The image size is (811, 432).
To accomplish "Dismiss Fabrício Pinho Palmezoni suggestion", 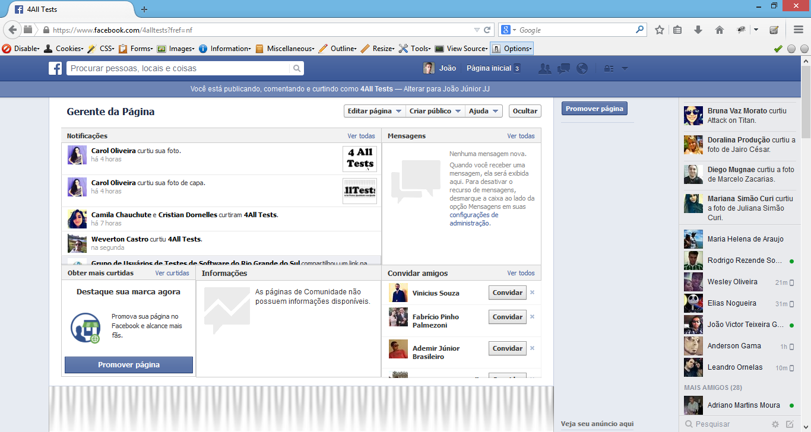I will (532, 316).
